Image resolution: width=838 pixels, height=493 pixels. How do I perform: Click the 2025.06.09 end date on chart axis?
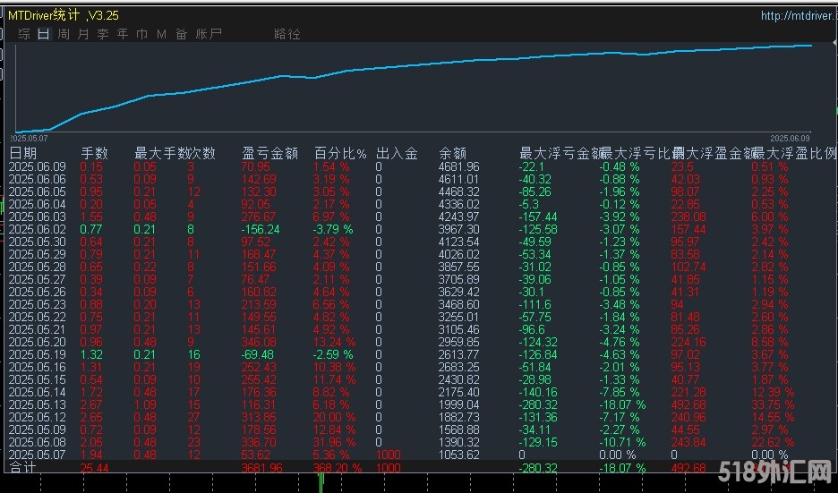pyautogui.click(x=791, y=139)
